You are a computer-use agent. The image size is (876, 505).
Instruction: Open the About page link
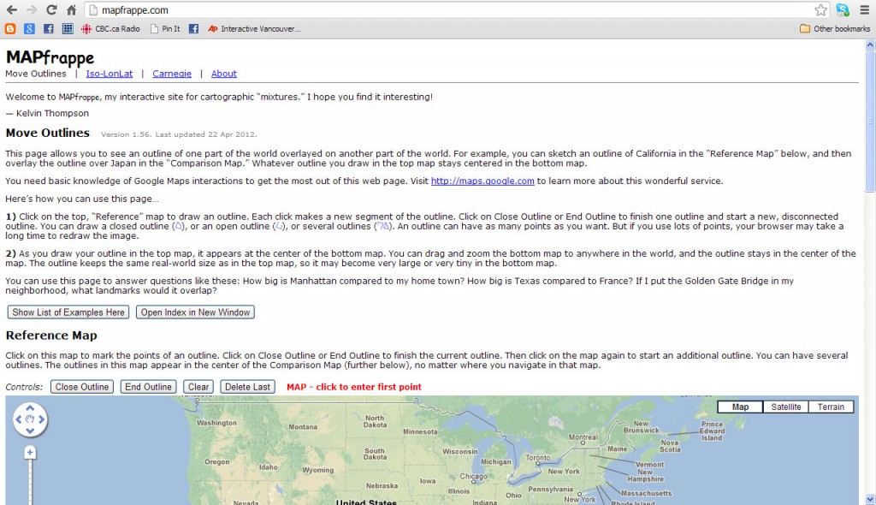(224, 74)
